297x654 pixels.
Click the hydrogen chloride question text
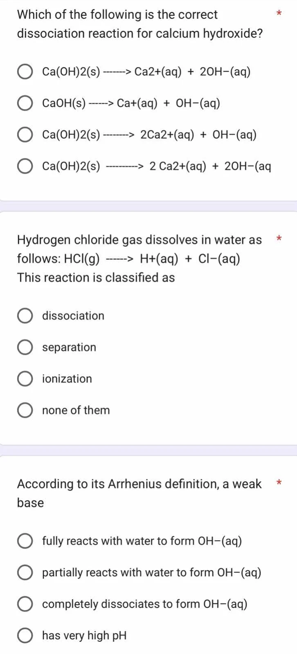point(139,258)
